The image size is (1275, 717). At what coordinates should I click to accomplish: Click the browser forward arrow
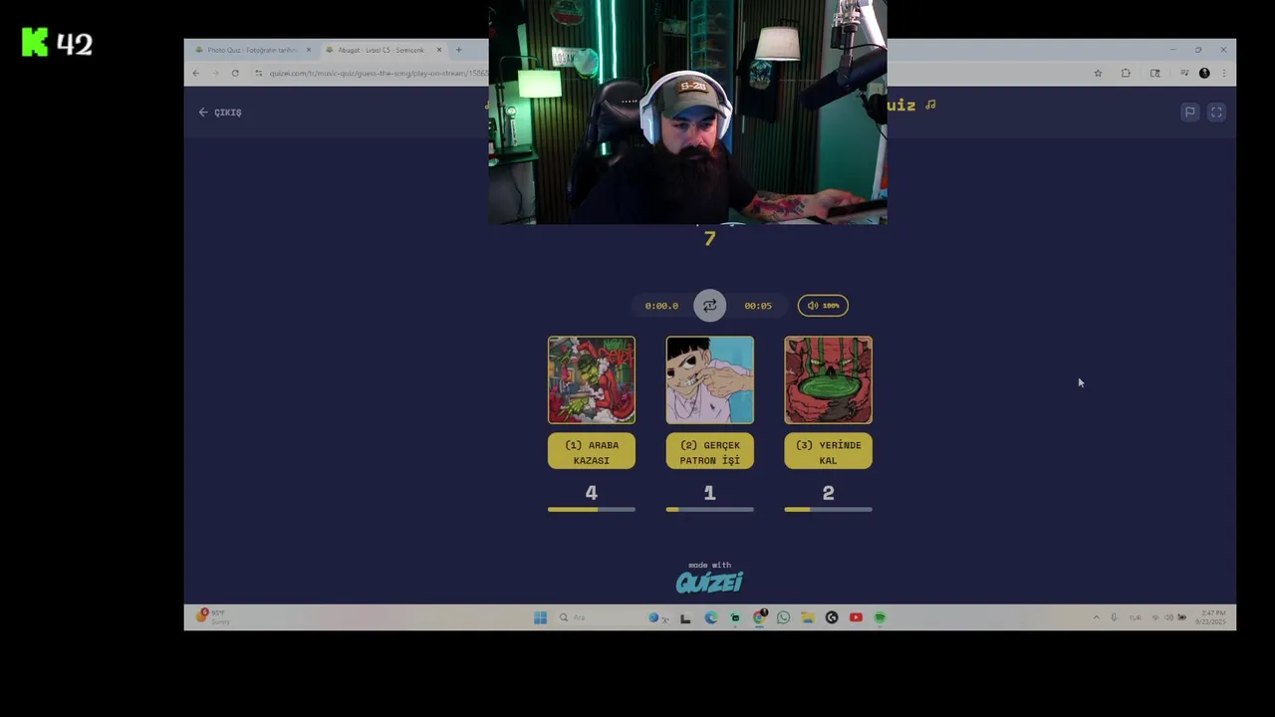(x=215, y=73)
